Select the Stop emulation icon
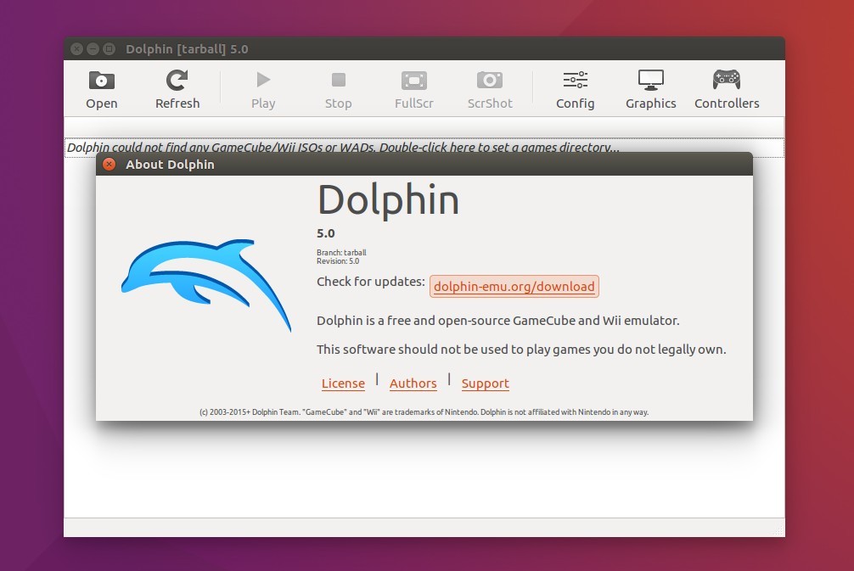Screen dimensions: 854x571 click(x=338, y=87)
